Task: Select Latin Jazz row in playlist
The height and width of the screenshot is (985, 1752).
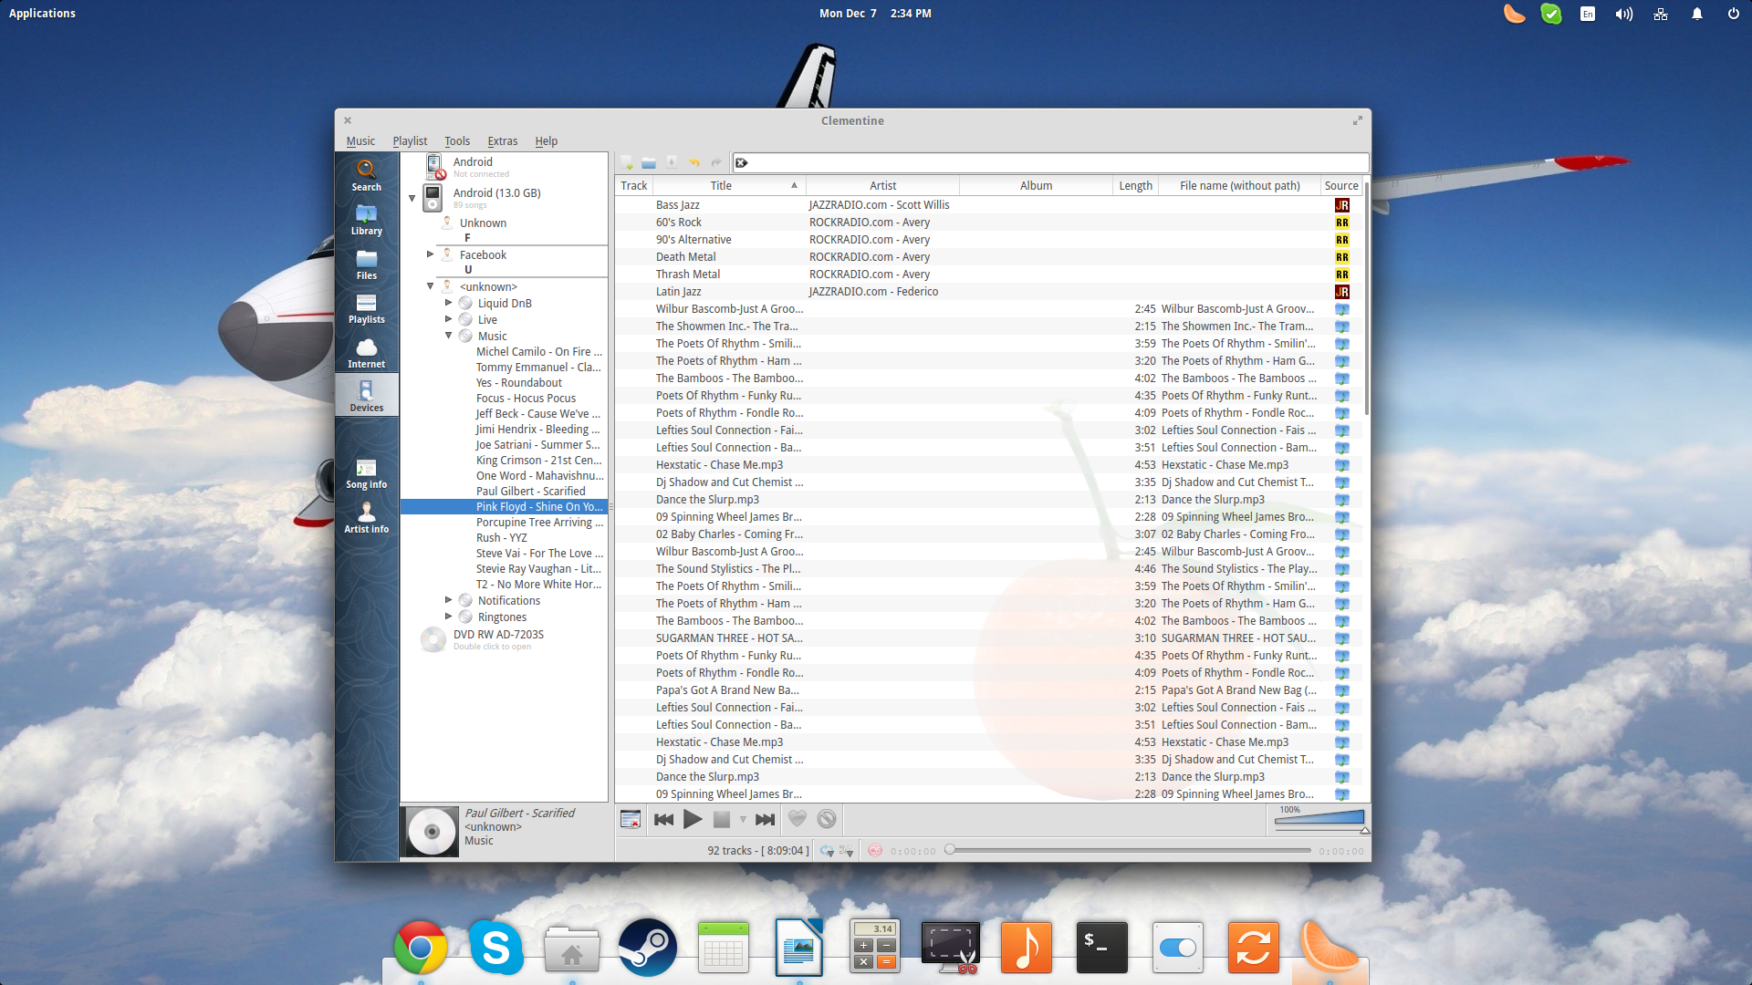Action: [988, 292]
